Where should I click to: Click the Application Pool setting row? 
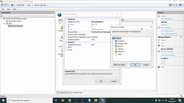point(92,22)
